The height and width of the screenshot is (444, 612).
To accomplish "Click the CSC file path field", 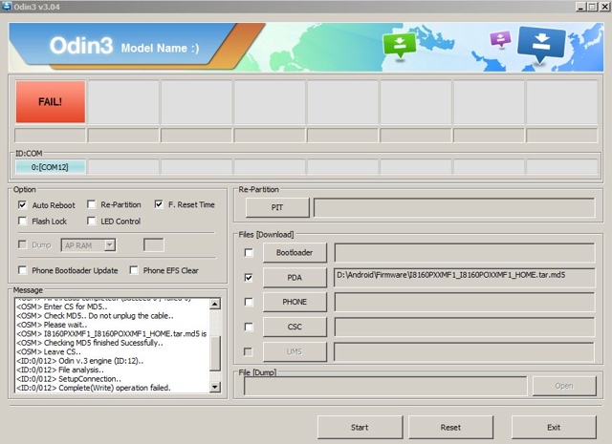I will [x=465, y=327].
